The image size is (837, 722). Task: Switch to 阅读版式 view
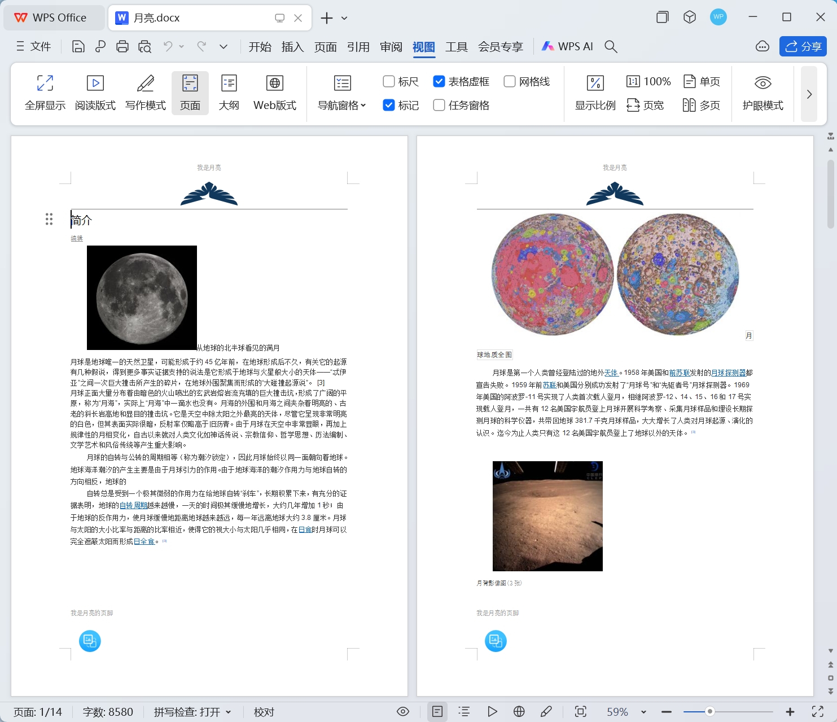95,93
